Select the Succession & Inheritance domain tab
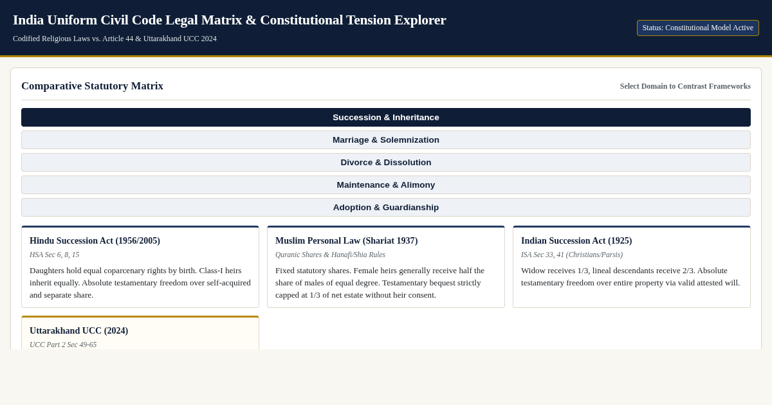772x405 pixels. [x=386, y=117]
